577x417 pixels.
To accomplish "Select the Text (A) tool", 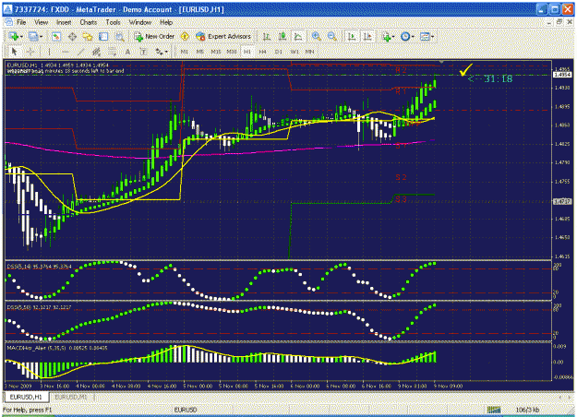I will point(127,52).
